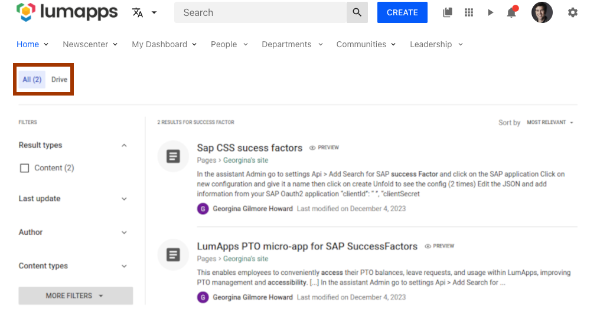Image resolution: width=600 pixels, height=309 pixels.
Task: Click the magnifying glass search button
Action: pyautogui.click(x=357, y=12)
